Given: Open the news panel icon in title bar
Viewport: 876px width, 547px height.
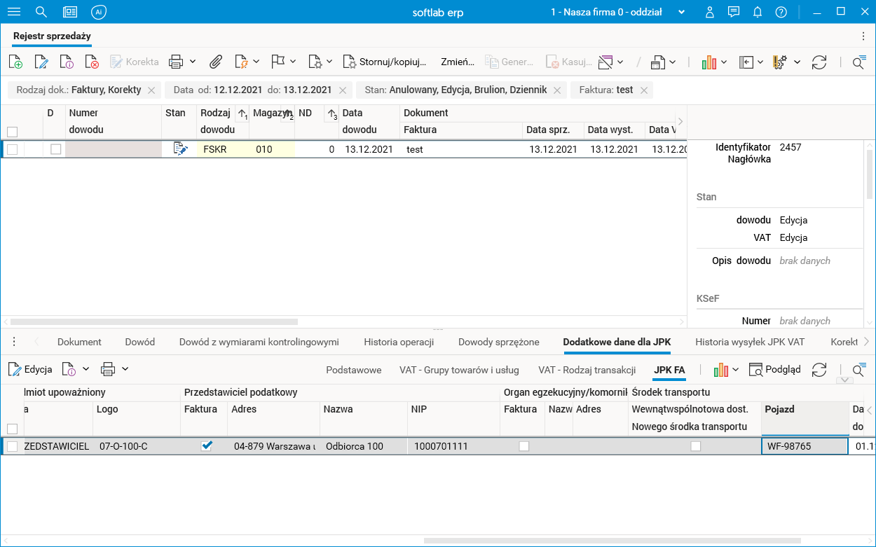Looking at the screenshot, I should pos(69,13).
